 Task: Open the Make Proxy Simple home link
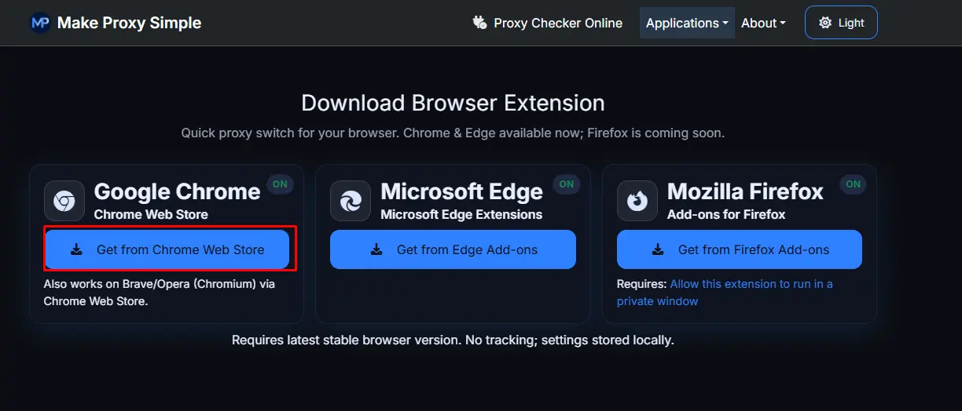(x=116, y=23)
